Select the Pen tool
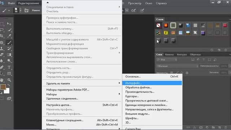 (x=2, y=67)
